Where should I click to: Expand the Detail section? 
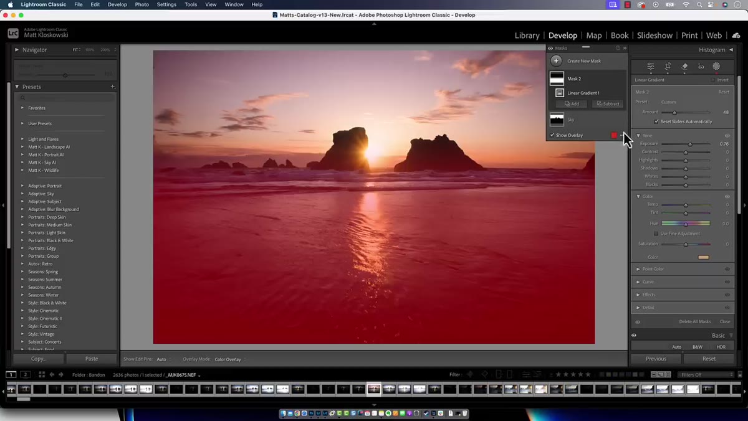(x=638, y=307)
